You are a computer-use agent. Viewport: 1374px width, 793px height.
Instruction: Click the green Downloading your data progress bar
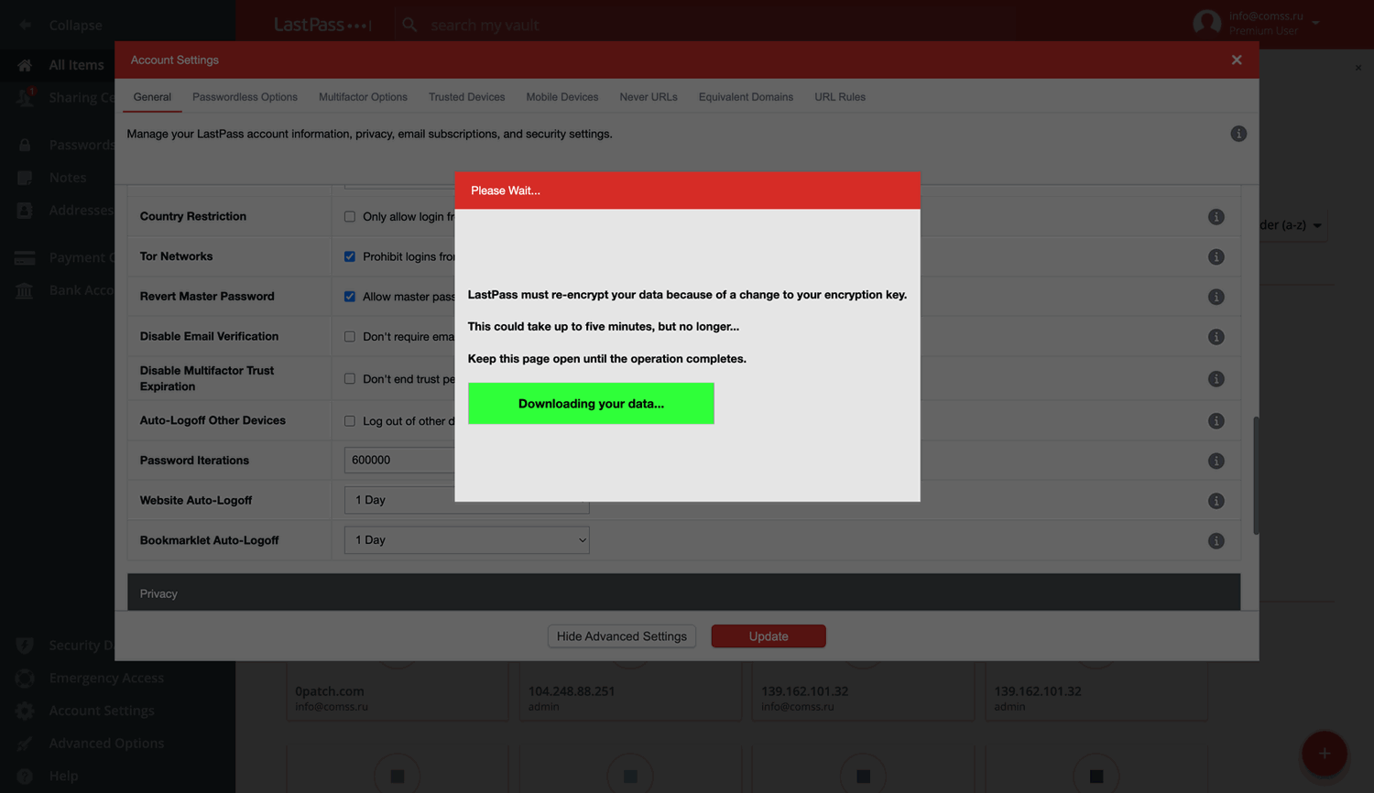[x=591, y=404]
